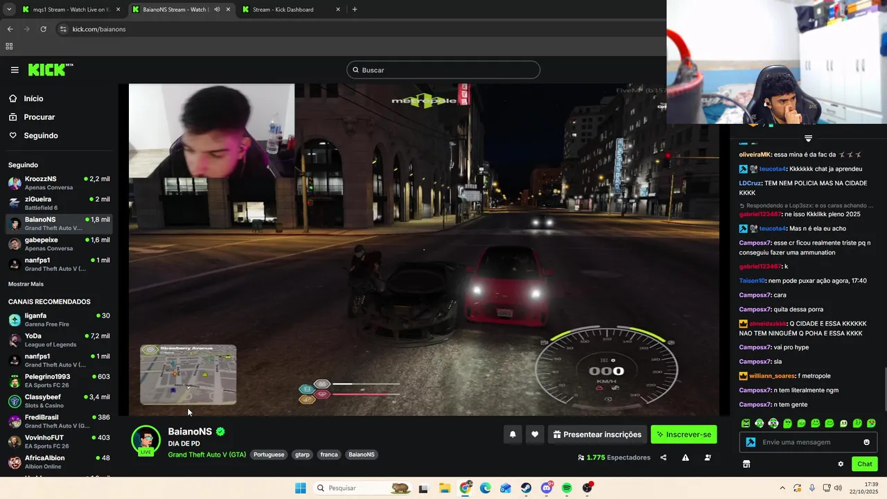Screen dimensions: 887x499
Task: Click BaianoNS streamer avatar with LIVE badge
Action: click(x=146, y=441)
